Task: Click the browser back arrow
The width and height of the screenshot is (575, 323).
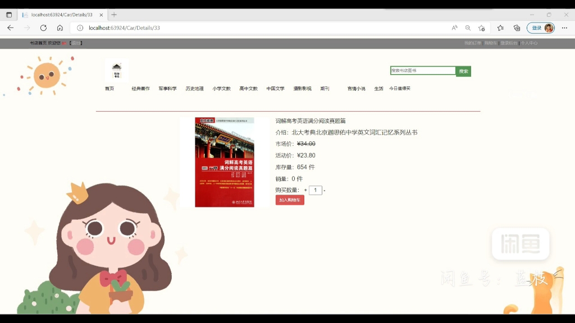Action: tap(10, 27)
